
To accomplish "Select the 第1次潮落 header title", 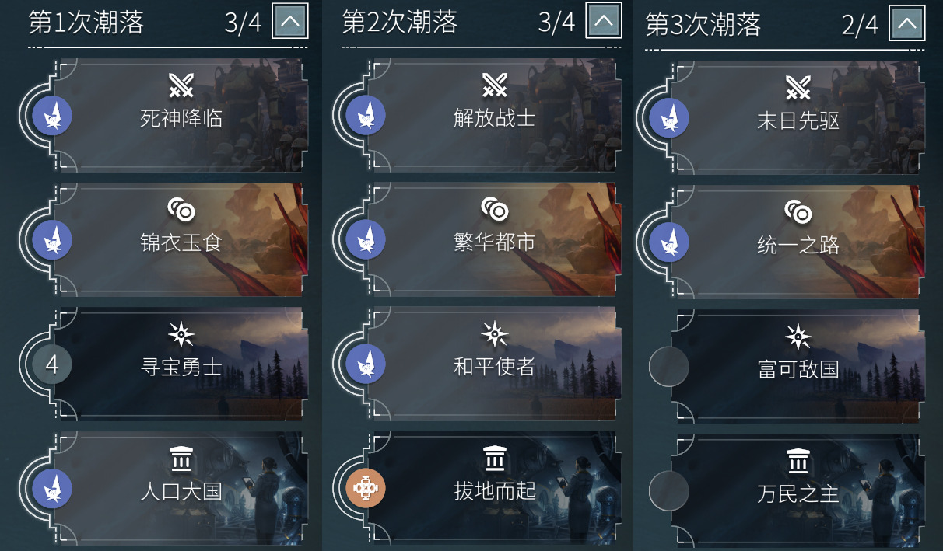I will pyautogui.click(x=86, y=23).
